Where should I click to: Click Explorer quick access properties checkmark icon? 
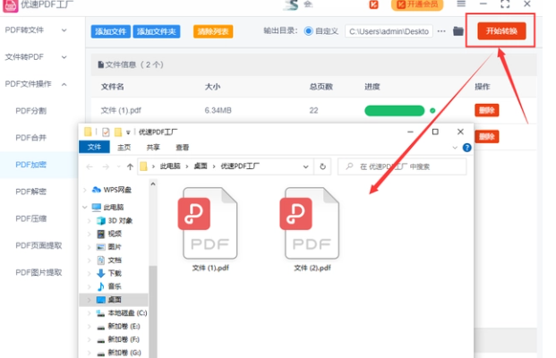tap(106, 132)
